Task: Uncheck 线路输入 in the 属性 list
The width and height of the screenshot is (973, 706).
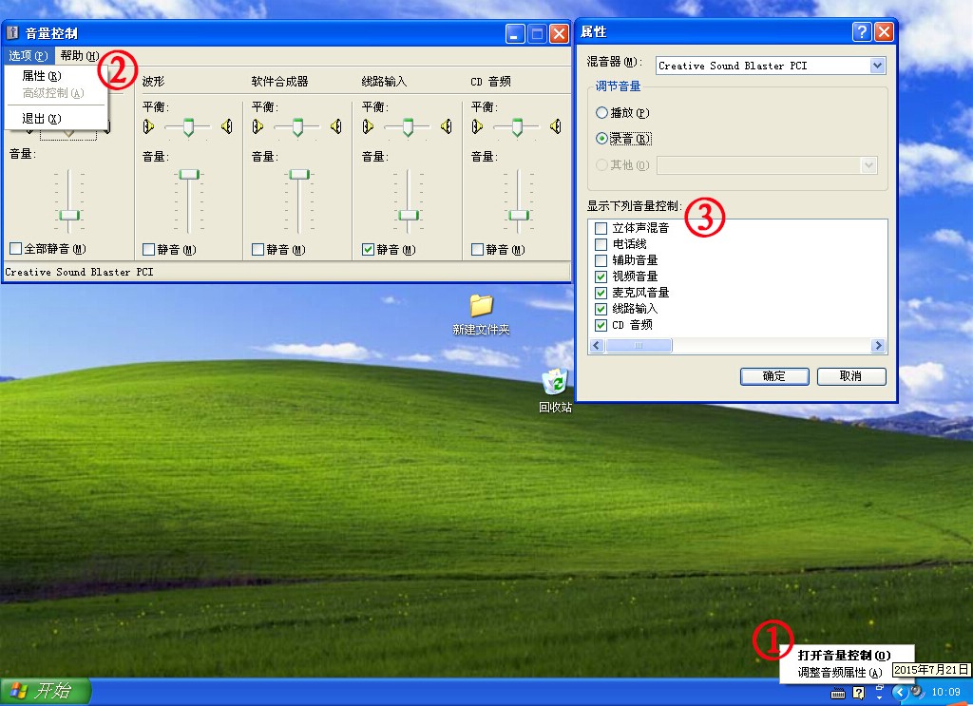Action: (x=601, y=309)
